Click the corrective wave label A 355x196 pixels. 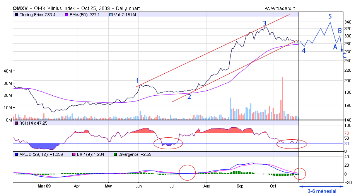click(335, 47)
